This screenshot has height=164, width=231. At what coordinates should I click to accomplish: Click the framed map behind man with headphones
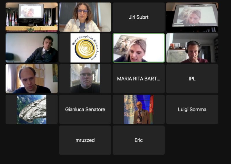click(176, 56)
